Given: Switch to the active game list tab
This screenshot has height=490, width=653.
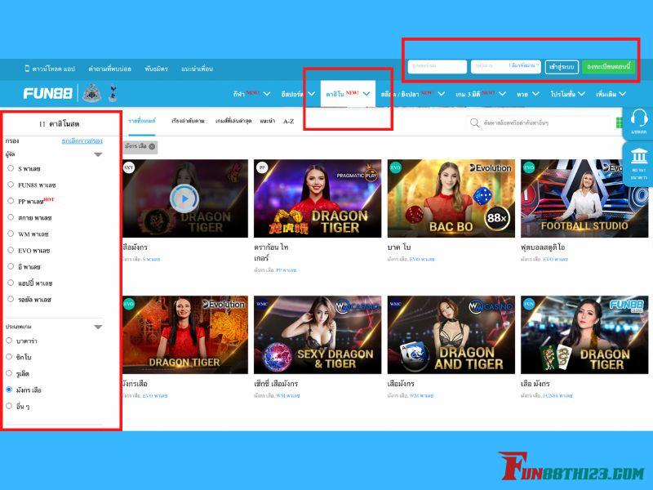Looking at the screenshot, I should click(141, 121).
